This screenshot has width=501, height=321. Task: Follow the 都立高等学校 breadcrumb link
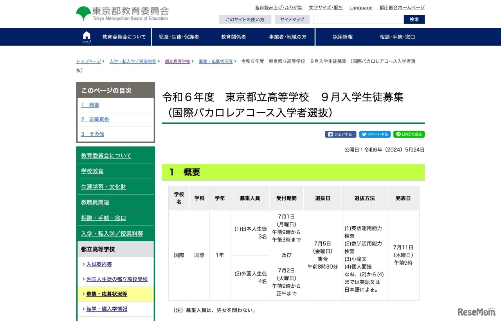click(x=177, y=61)
